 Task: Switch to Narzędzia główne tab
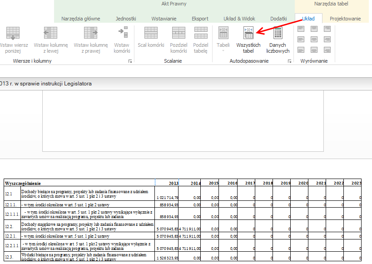click(81, 19)
